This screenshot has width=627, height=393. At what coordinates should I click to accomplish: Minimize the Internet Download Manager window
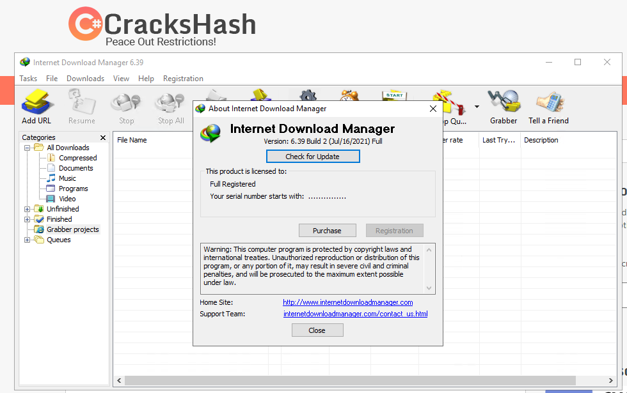pyautogui.click(x=549, y=62)
